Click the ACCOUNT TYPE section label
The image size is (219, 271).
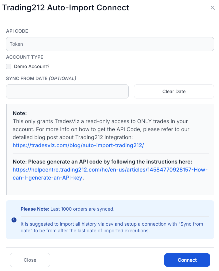25,57
